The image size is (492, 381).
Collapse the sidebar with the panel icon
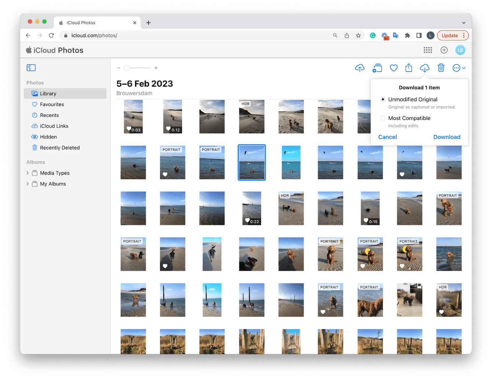pyautogui.click(x=31, y=68)
